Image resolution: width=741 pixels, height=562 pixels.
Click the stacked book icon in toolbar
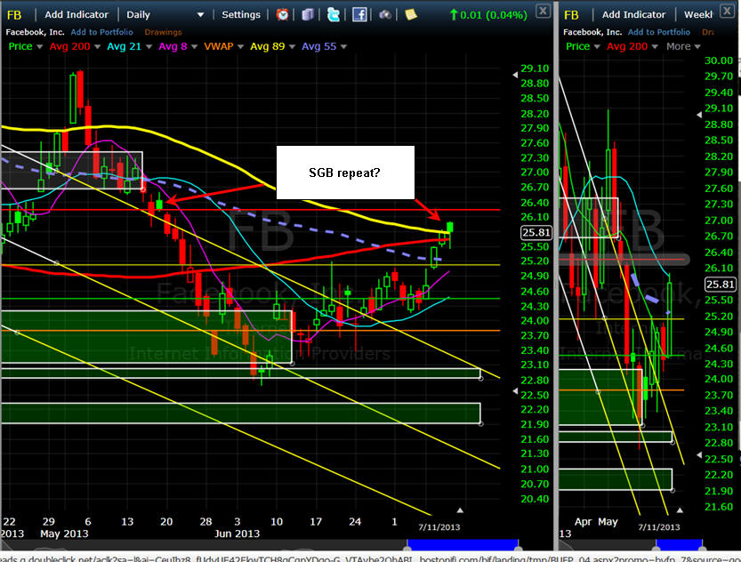pos(307,14)
